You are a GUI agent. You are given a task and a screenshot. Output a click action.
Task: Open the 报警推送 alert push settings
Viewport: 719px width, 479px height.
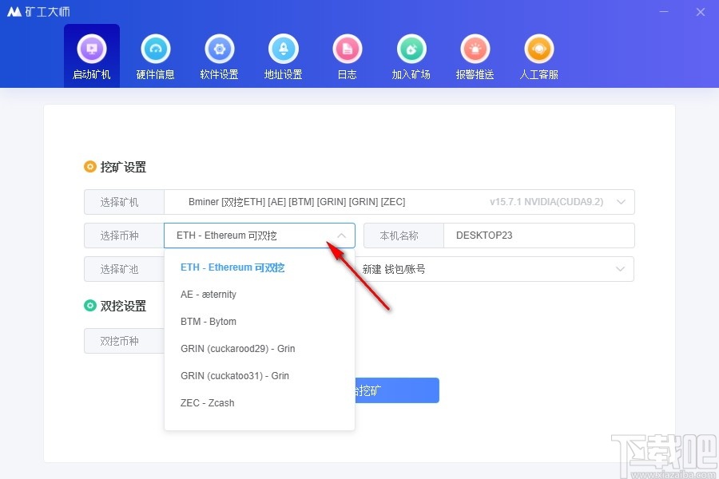click(x=475, y=54)
